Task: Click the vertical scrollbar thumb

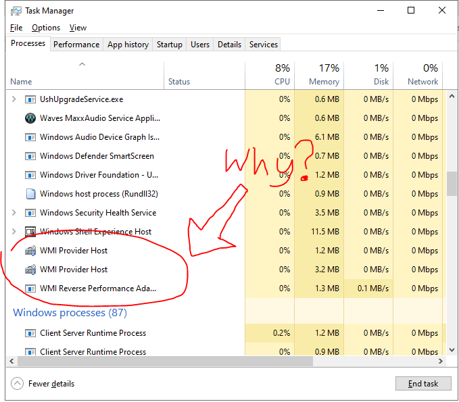Action: (x=452, y=184)
